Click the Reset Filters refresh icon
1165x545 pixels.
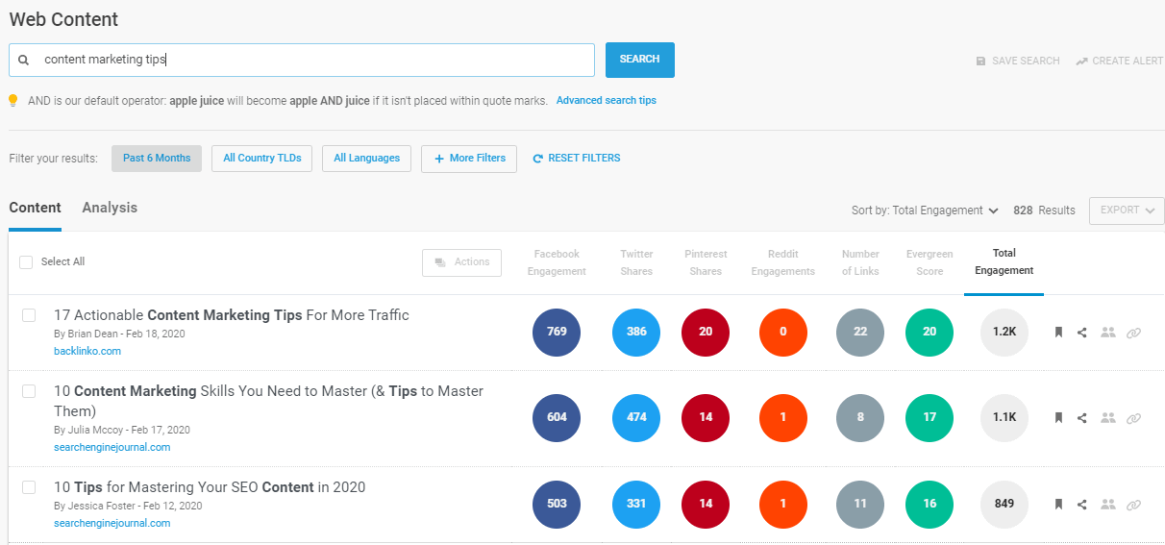(538, 159)
